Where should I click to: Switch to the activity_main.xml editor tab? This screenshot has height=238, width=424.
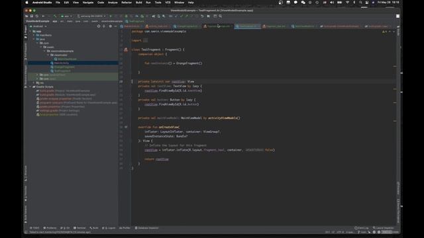tap(158, 26)
